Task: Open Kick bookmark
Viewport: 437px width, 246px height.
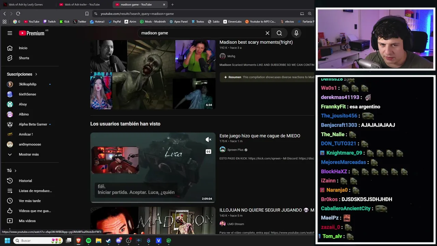Action: (x=65, y=22)
